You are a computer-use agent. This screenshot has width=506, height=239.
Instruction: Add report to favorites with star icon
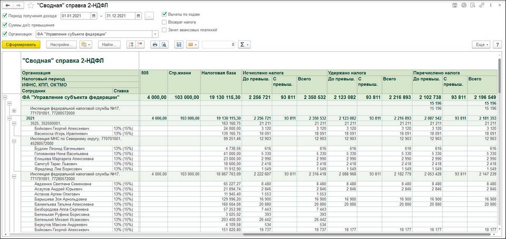click(30, 5)
